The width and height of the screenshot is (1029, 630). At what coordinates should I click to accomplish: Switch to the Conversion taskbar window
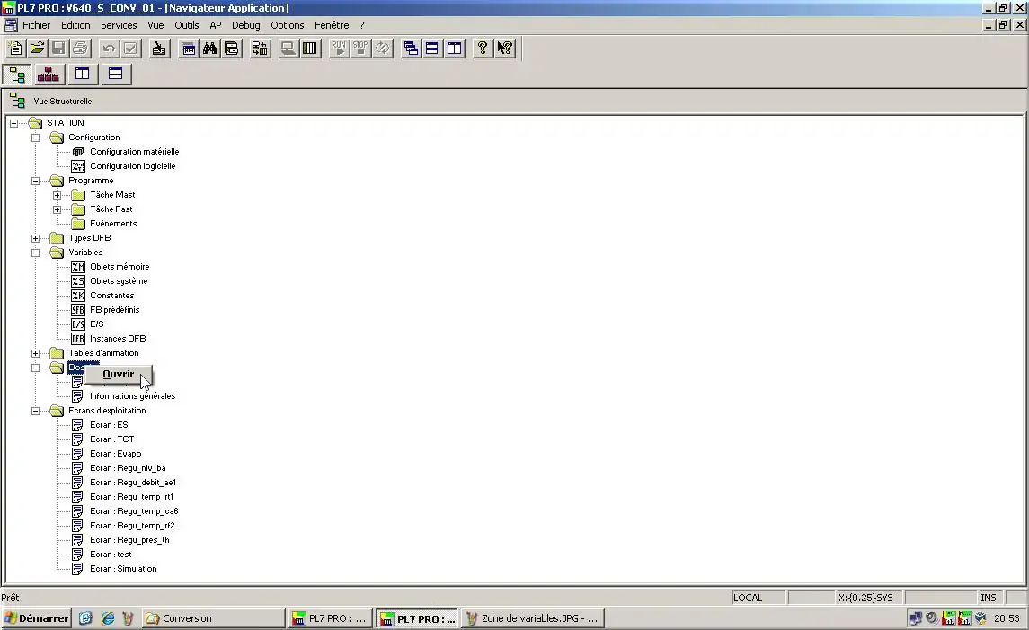pos(214,618)
